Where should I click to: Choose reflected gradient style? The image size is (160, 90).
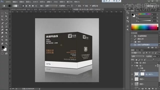click(x=33, y=6)
